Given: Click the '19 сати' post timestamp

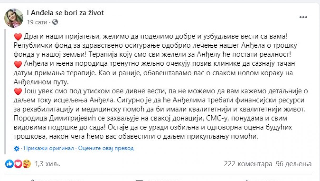Looking at the screenshot, I should point(37,22).
